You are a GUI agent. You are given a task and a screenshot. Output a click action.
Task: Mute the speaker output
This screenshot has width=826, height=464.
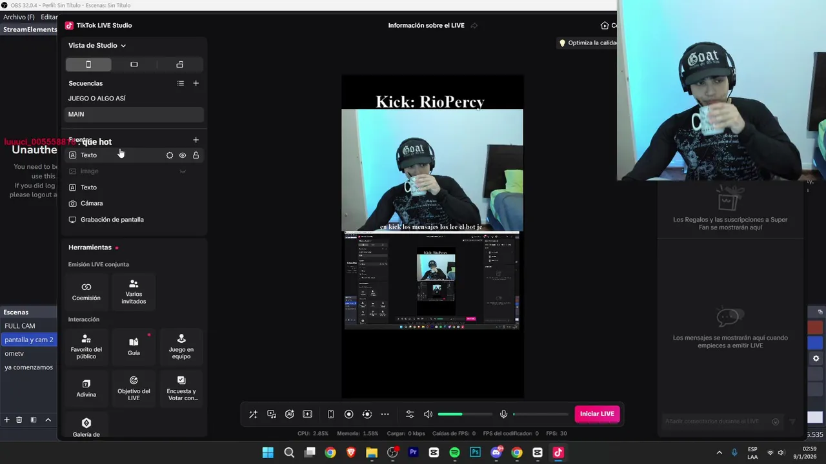click(x=428, y=414)
